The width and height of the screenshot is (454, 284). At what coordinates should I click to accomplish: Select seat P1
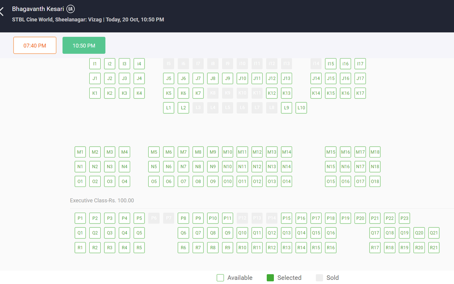[80, 218]
